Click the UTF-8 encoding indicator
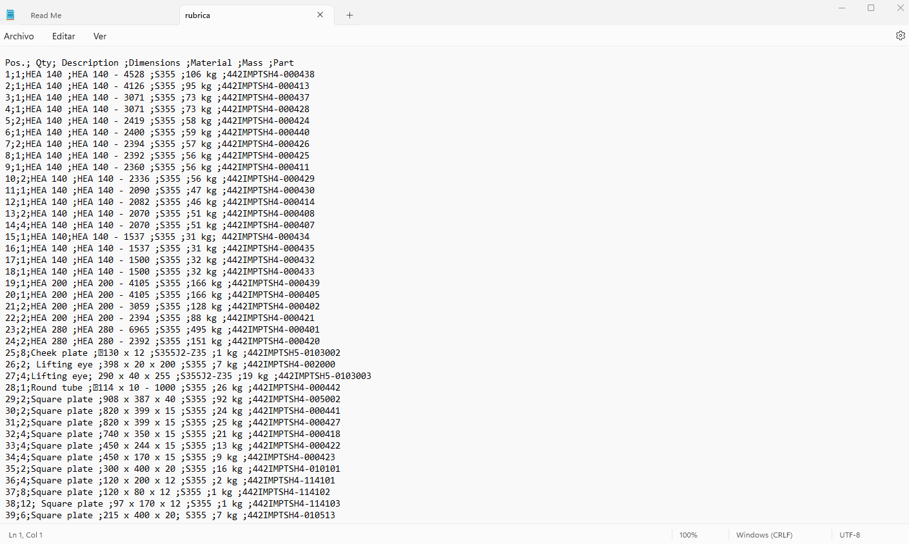Image resolution: width=909 pixels, height=544 pixels. click(x=850, y=535)
